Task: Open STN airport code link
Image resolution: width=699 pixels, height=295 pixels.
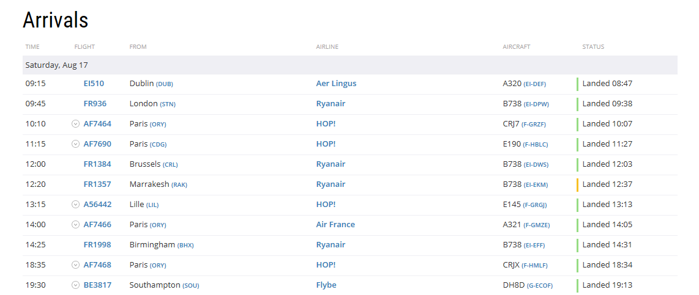Action: click(x=168, y=104)
